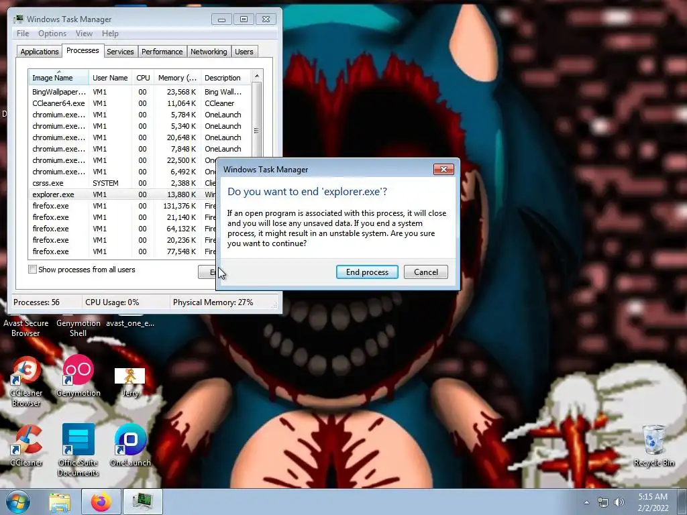The height and width of the screenshot is (515, 687).
Task: Click the process list scroll up arrow
Action: click(x=257, y=76)
